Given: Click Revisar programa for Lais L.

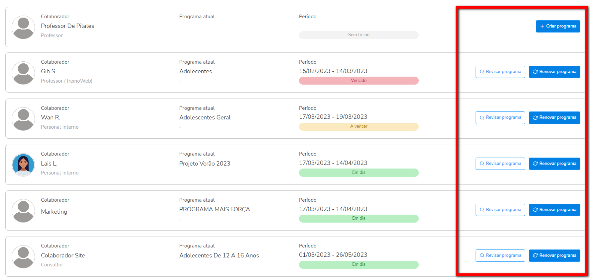Looking at the screenshot, I should (x=500, y=164).
